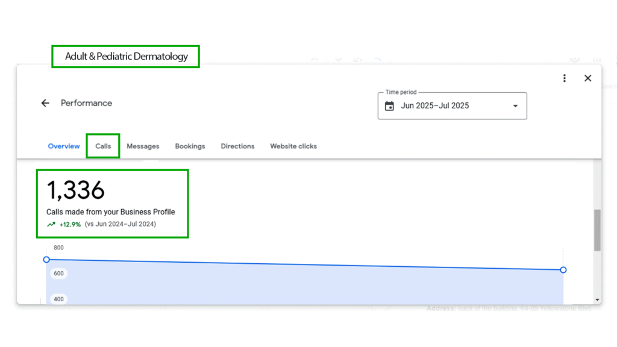Open the three-dot more options menu
This screenshot has height=347, width=617.
point(565,78)
